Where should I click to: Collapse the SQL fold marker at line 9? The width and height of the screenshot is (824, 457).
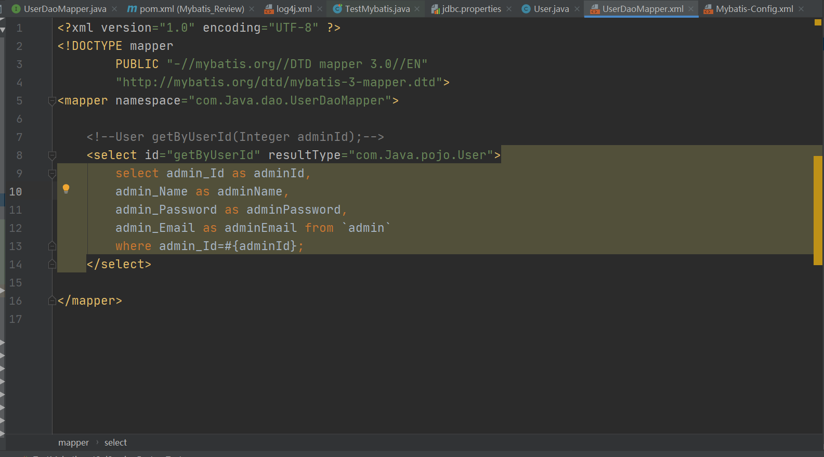52,174
